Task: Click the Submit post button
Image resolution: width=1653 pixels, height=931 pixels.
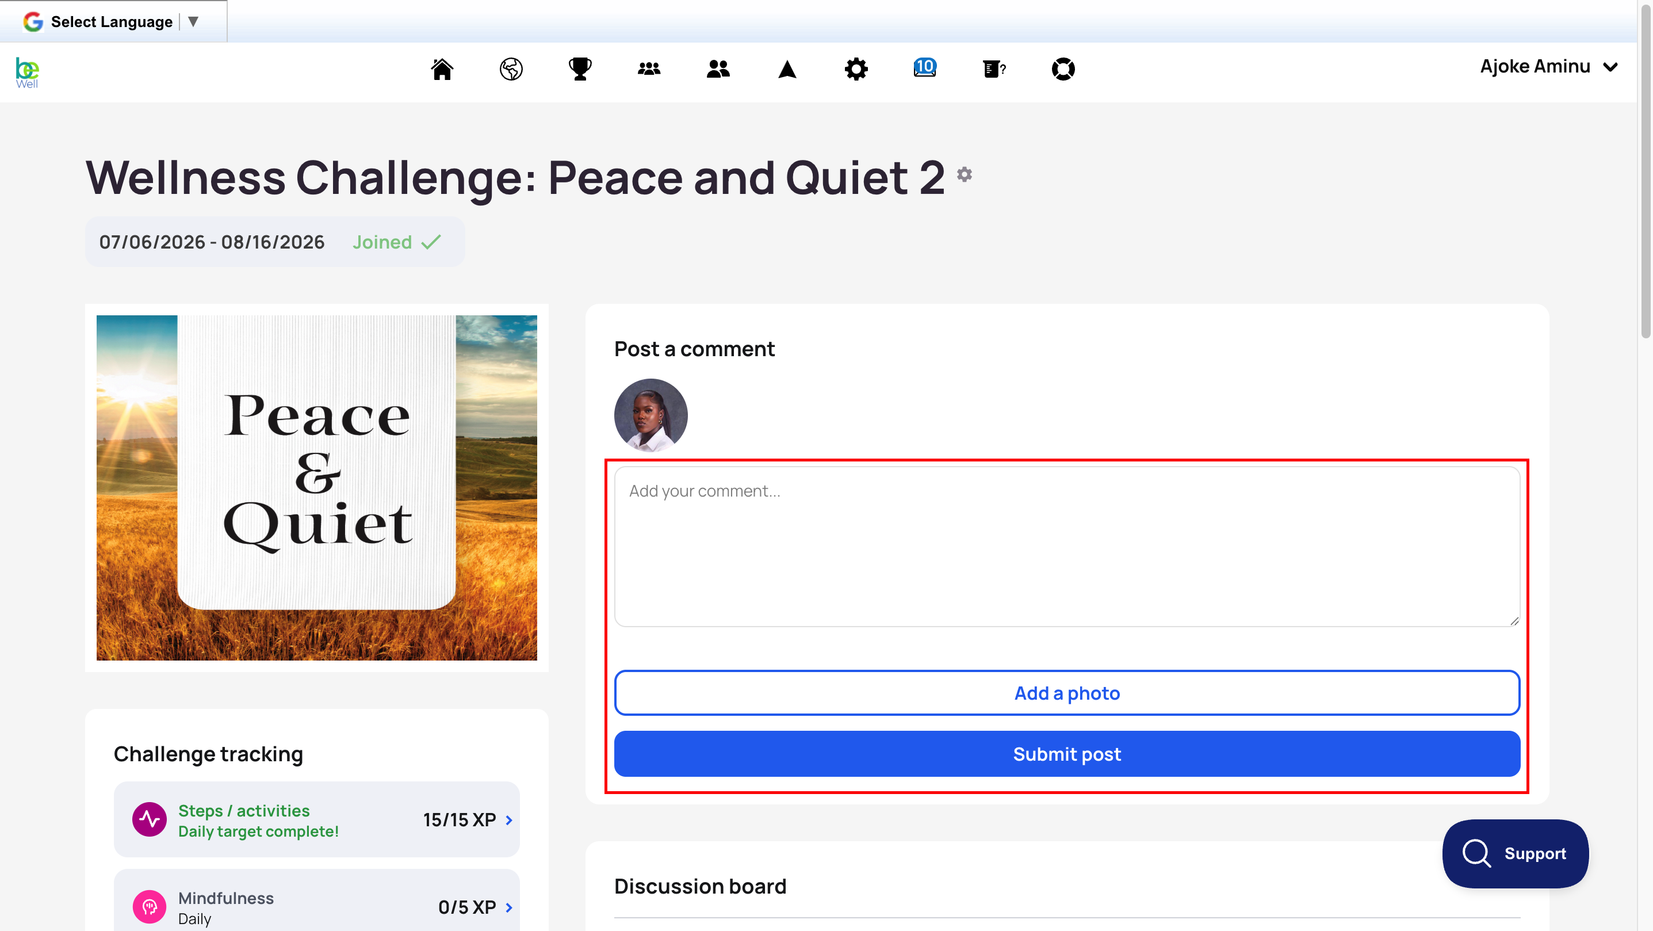Action: click(x=1066, y=754)
